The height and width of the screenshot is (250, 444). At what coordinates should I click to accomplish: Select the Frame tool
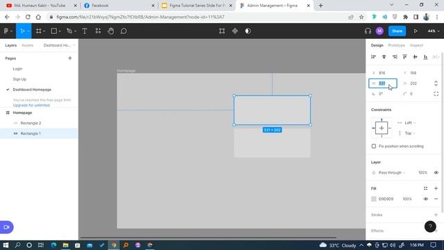pos(39,31)
